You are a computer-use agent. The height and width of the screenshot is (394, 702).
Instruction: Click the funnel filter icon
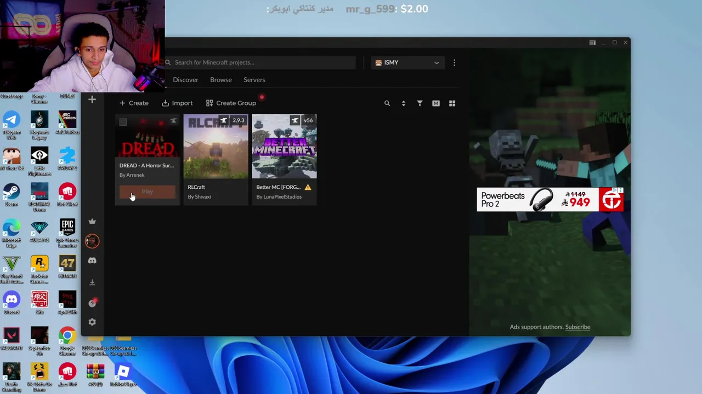[420, 103]
